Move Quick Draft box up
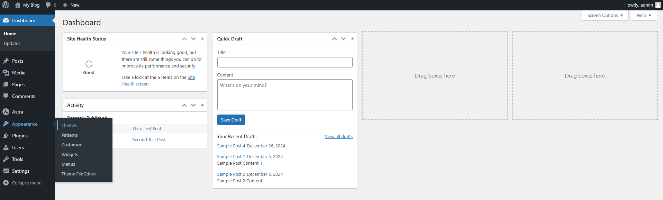Image resolution: width=663 pixels, height=200 pixels. (x=334, y=39)
